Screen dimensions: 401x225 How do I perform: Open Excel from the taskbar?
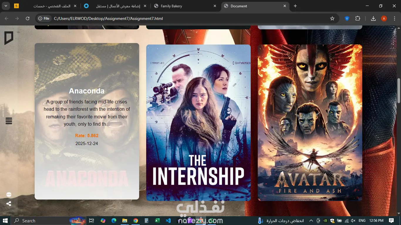pyautogui.click(x=157, y=221)
